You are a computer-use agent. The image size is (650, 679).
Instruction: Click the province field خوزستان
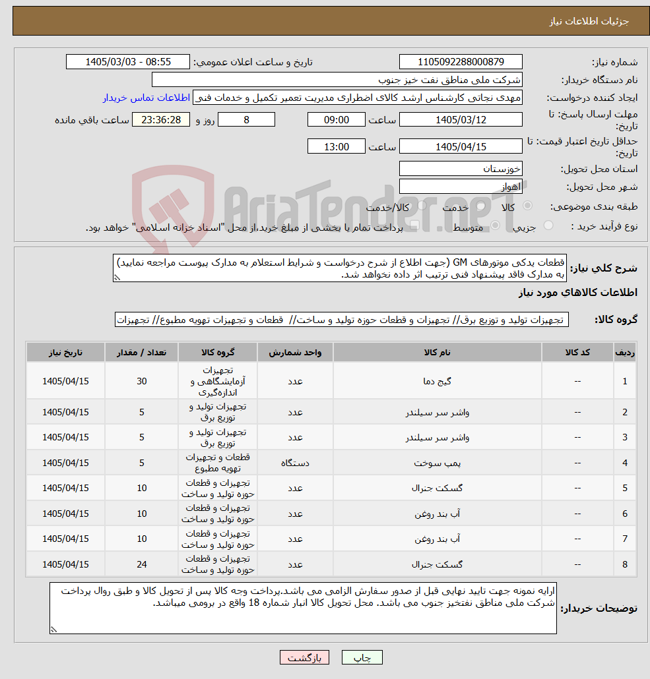point(461,169)
